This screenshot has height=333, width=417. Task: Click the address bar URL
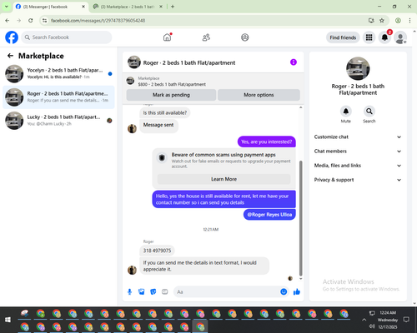98,21
